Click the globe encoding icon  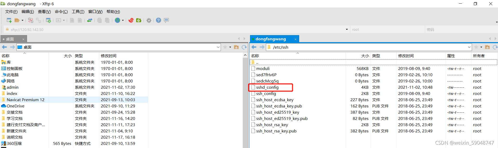tap(117, 20)
